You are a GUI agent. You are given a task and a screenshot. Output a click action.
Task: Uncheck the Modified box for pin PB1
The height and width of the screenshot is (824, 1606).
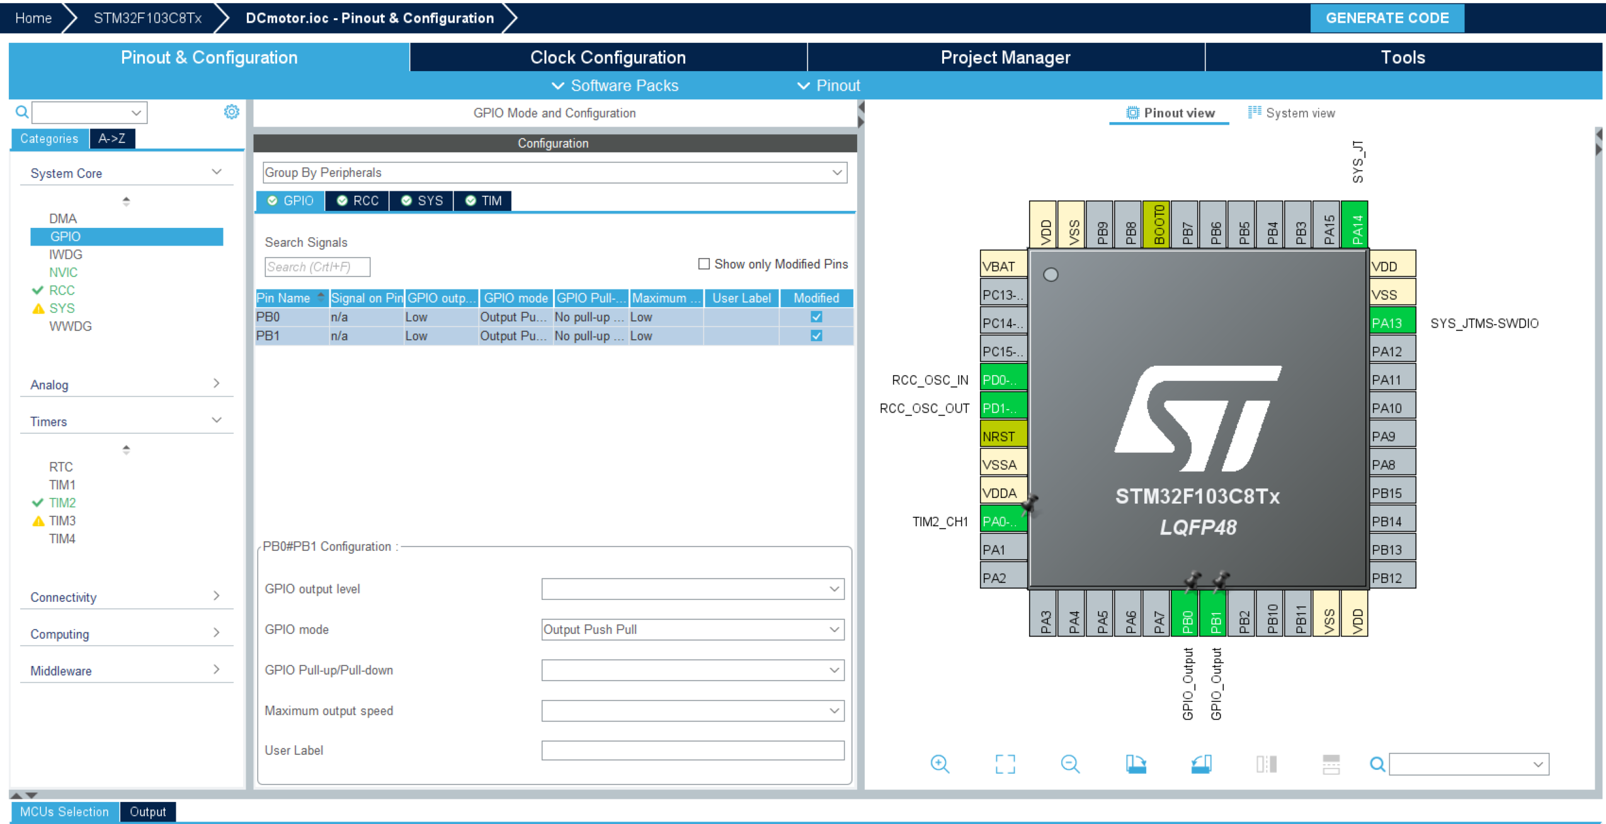pos(816,336)
